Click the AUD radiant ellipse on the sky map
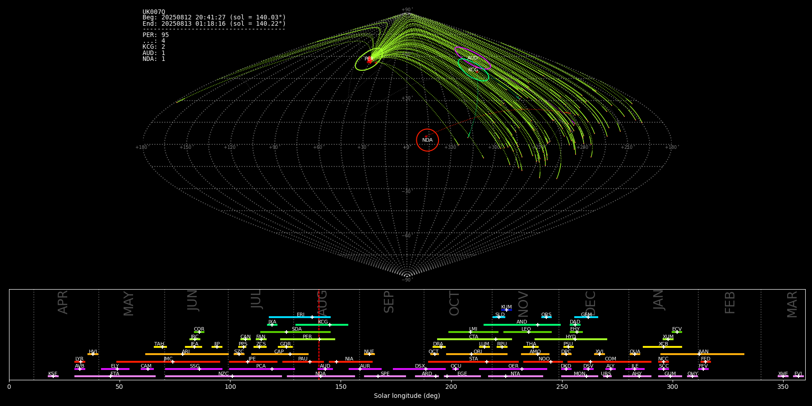 472,58
